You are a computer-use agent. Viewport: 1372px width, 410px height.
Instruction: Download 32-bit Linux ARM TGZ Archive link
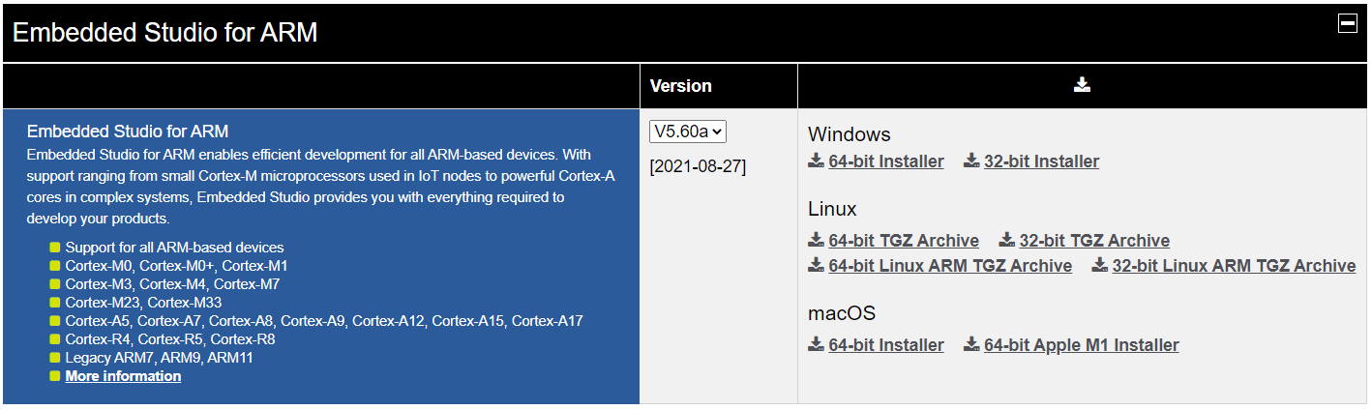click(x=1234, y=266)
